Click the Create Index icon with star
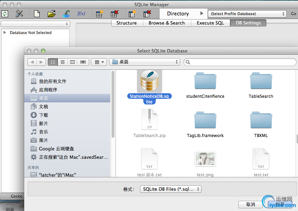This screenshot has height=211, width=298. pos(132,14)
